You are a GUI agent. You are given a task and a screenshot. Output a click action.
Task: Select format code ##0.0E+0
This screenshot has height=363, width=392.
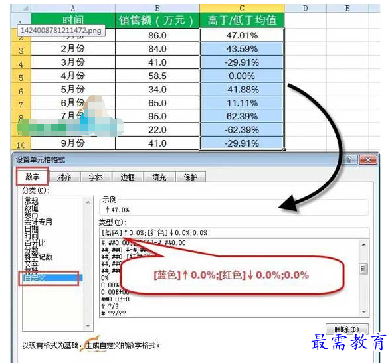pyautogui.click(x=115, y=299)
